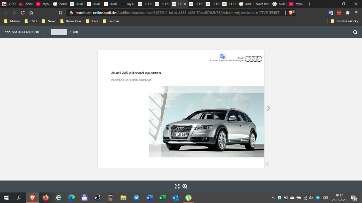Open Microsoft Word from the taskbar
The image size is (362, 203).
(149, 198)
